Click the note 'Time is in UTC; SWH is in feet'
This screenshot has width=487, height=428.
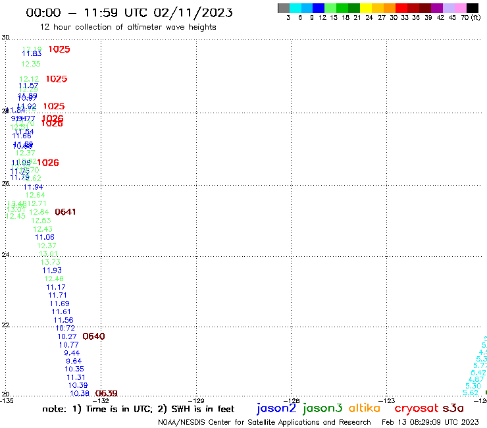click(x=138, y=409)
